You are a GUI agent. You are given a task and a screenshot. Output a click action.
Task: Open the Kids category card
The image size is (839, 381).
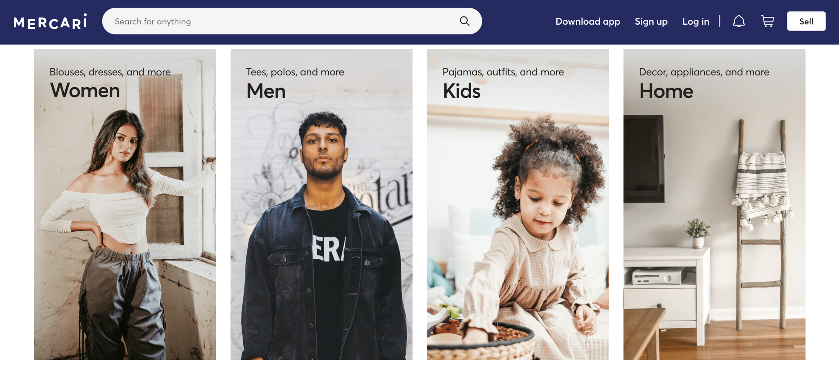click(x=518, y=204)
